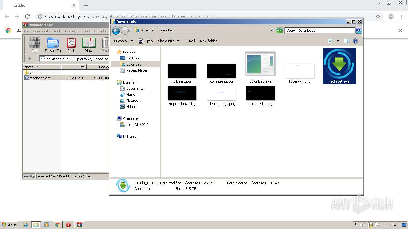The image size is (408, 229).
Task: Click the Explorer Back navigation button
Action: (x=116, y=31)
